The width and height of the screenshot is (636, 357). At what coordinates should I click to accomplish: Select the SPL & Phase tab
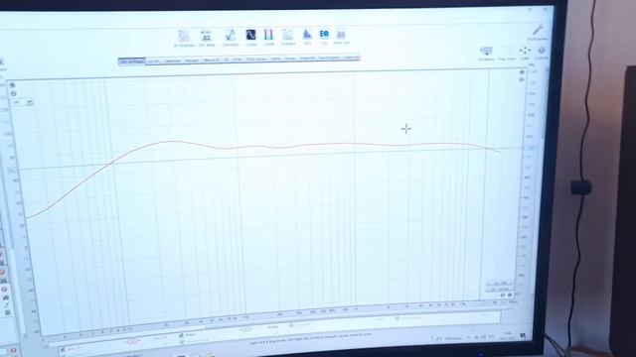coord(131,61)
